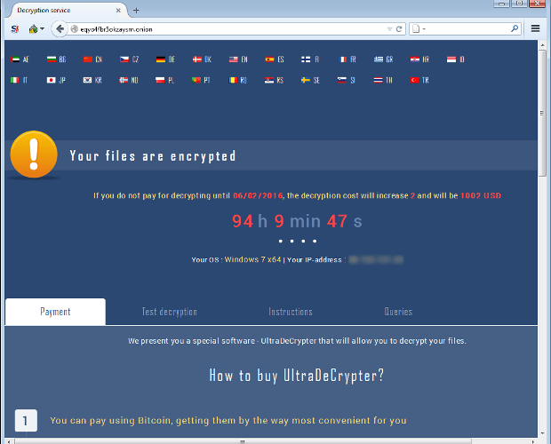Open the Firefox hamburger menu

535,28
